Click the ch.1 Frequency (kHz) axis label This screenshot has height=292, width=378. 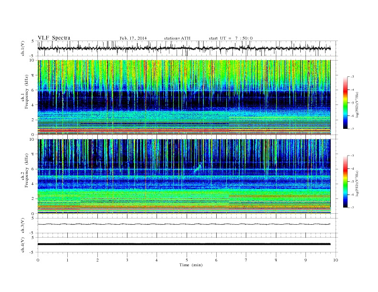click(25, 92)
